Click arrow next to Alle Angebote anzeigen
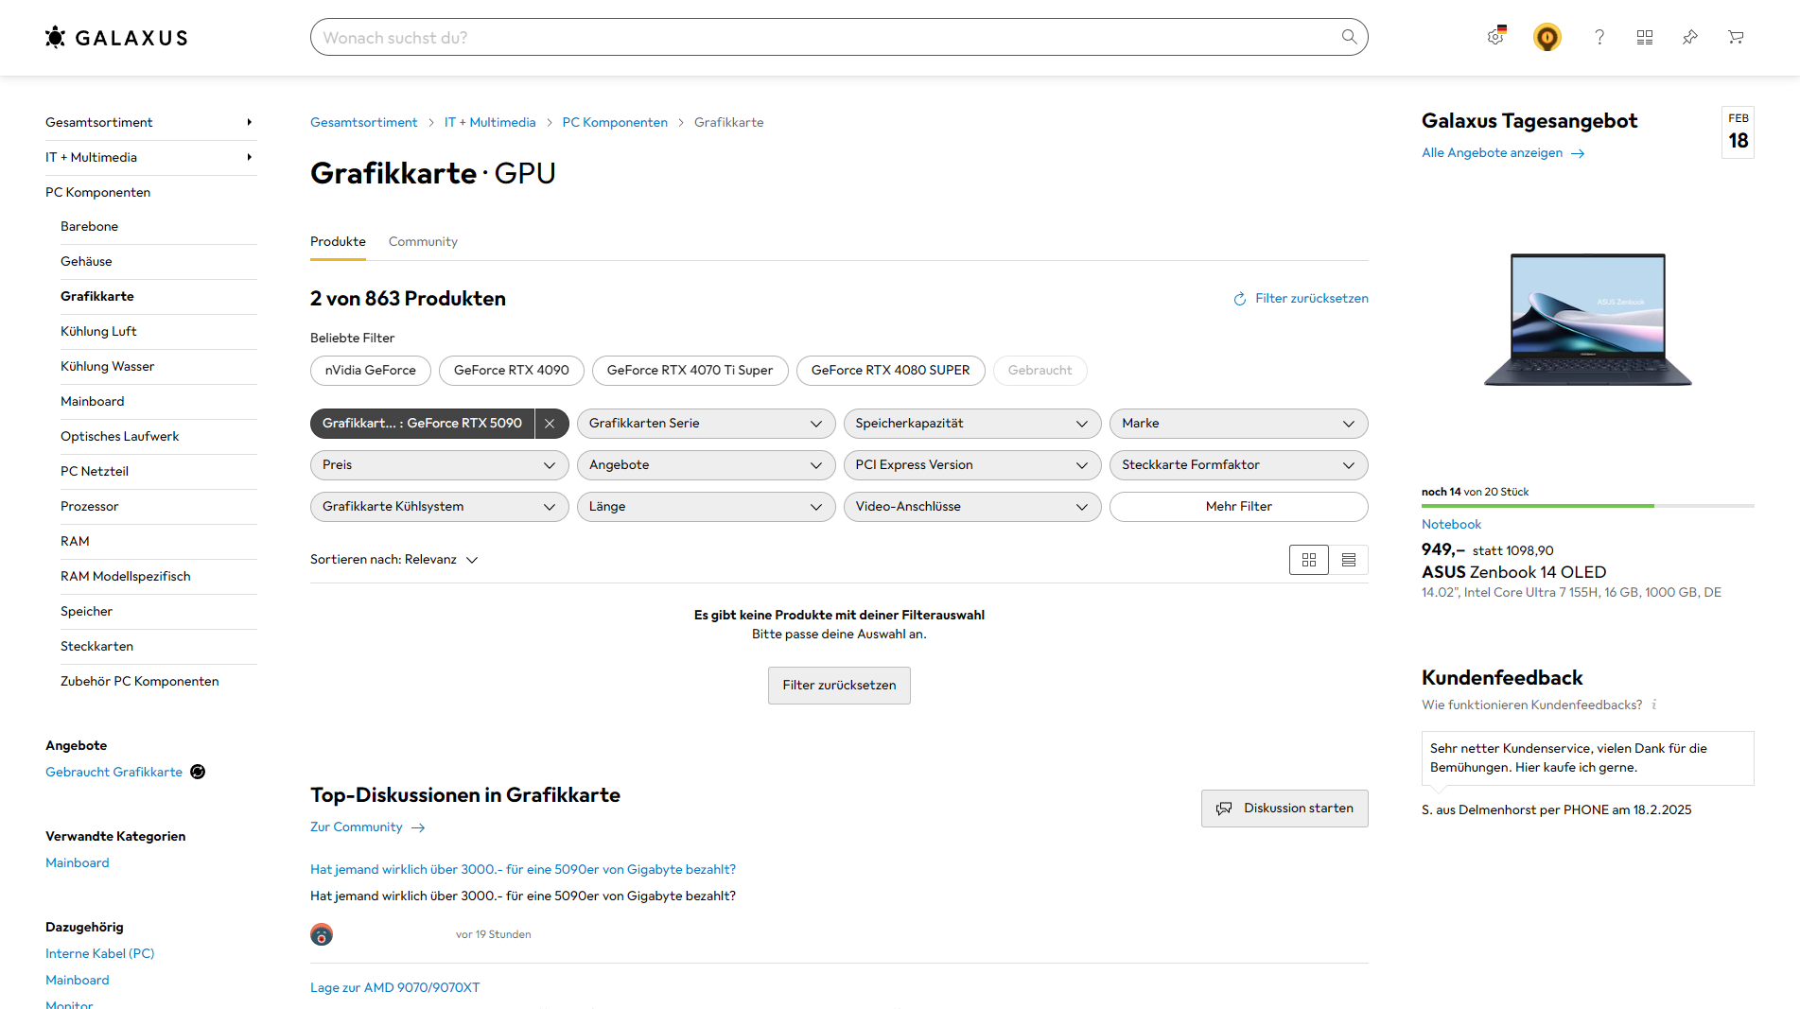The image size is (1800, 1009). click(x=1578, y=153)
